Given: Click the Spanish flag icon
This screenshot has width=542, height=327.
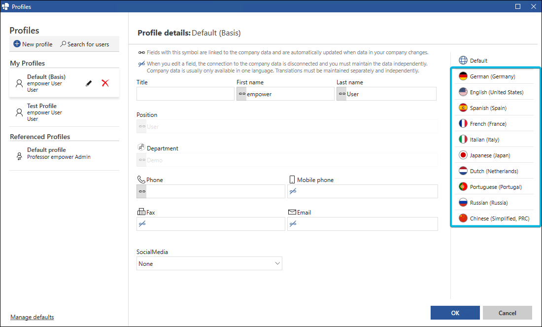Looking at the screenshot, I should (x=463, y=108).
